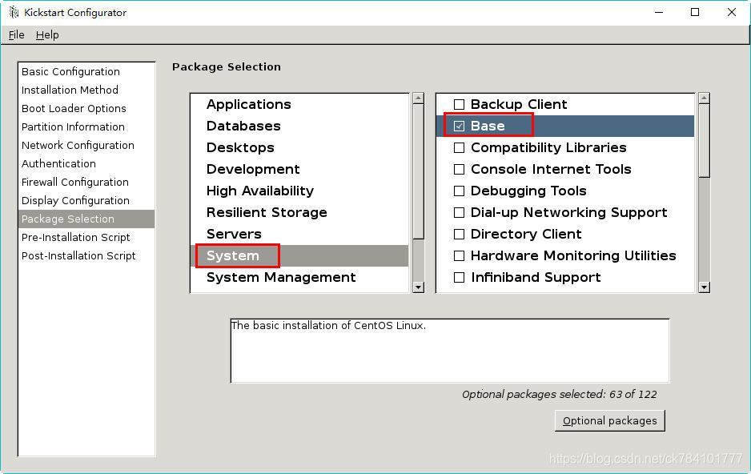
Task: Select Resilient Storage category
Action: coord(299,212)
